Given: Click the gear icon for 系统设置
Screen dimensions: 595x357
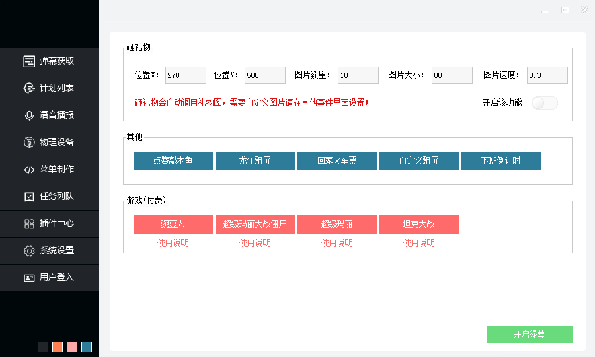Looking at the screenshot, I should (29, 251).
